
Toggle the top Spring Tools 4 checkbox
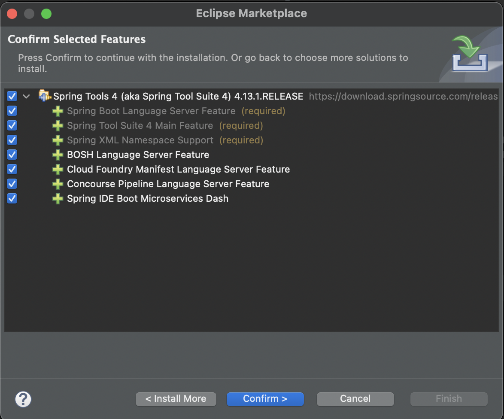pyautogui.click(x=12, y=96)
